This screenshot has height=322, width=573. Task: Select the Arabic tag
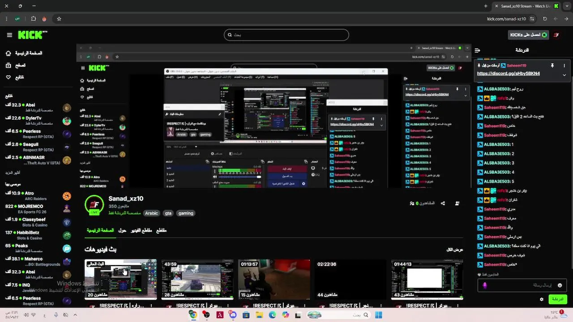(x=151, y=213)
